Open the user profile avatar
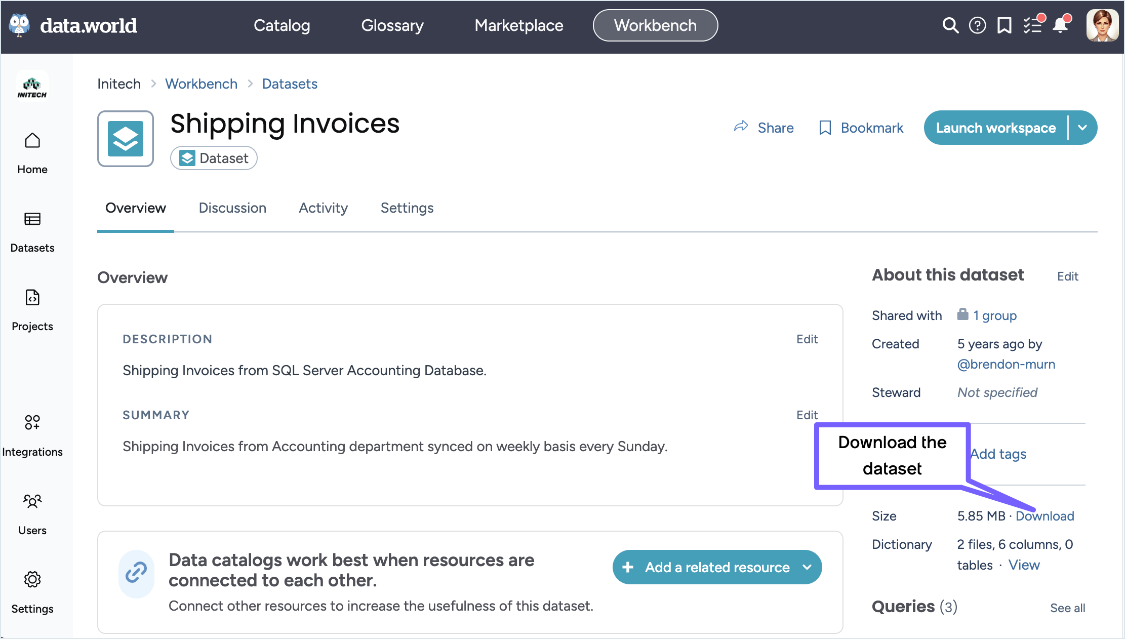Screen dimensions: 1125x639 point(1102,25)
